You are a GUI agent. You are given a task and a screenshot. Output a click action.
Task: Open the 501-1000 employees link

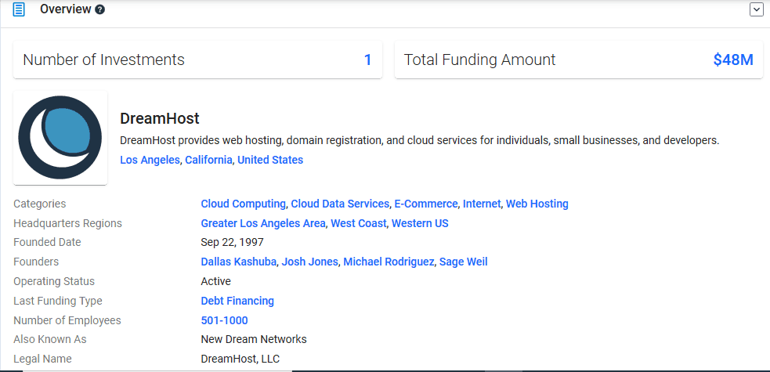click(x=224, y=320)
